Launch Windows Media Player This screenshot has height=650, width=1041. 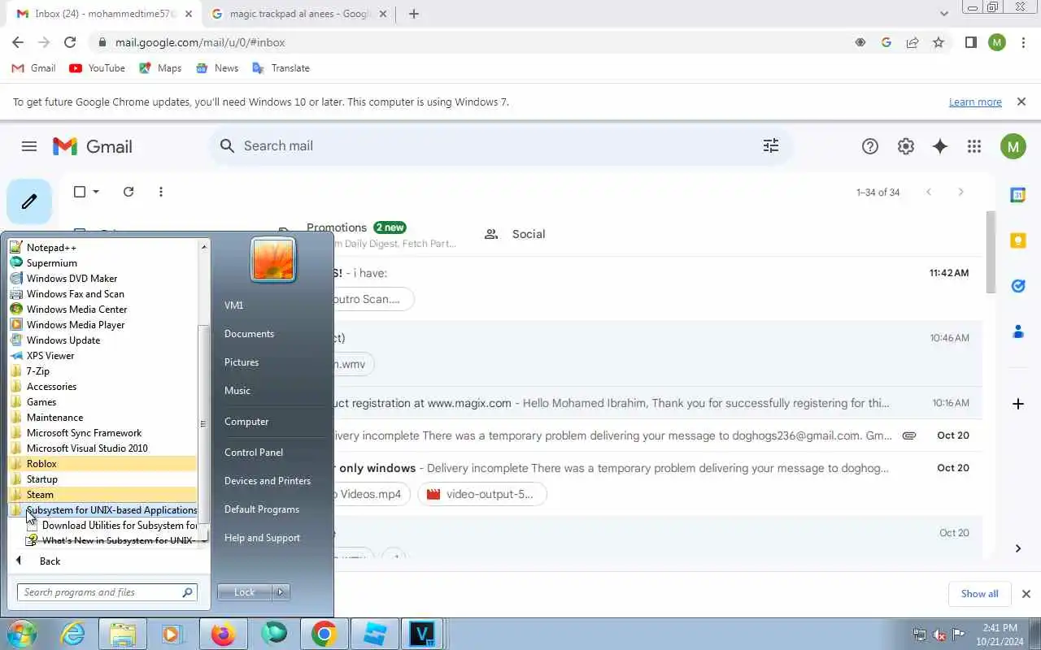pyautogui.click(x=103, y=325)
